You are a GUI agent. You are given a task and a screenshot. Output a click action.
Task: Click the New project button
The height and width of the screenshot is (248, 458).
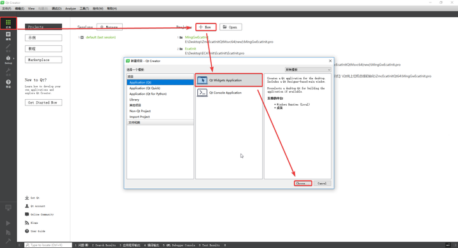click(x=206, y=27)
